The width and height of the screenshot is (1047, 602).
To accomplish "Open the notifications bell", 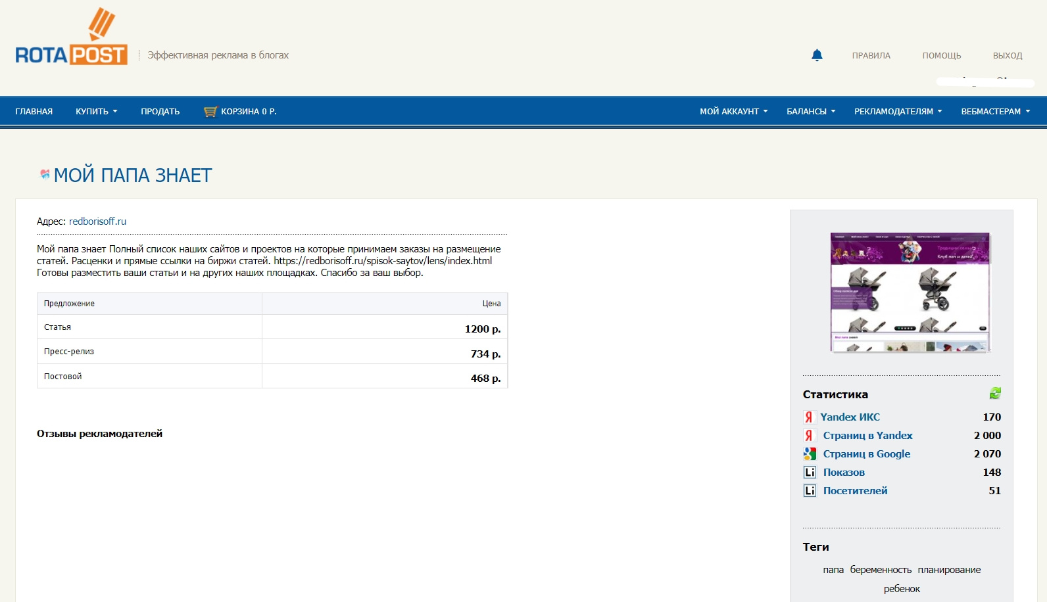I will click(817, 55).
